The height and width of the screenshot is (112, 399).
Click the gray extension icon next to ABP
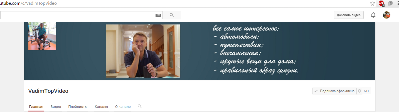click(x=390, y=3)
